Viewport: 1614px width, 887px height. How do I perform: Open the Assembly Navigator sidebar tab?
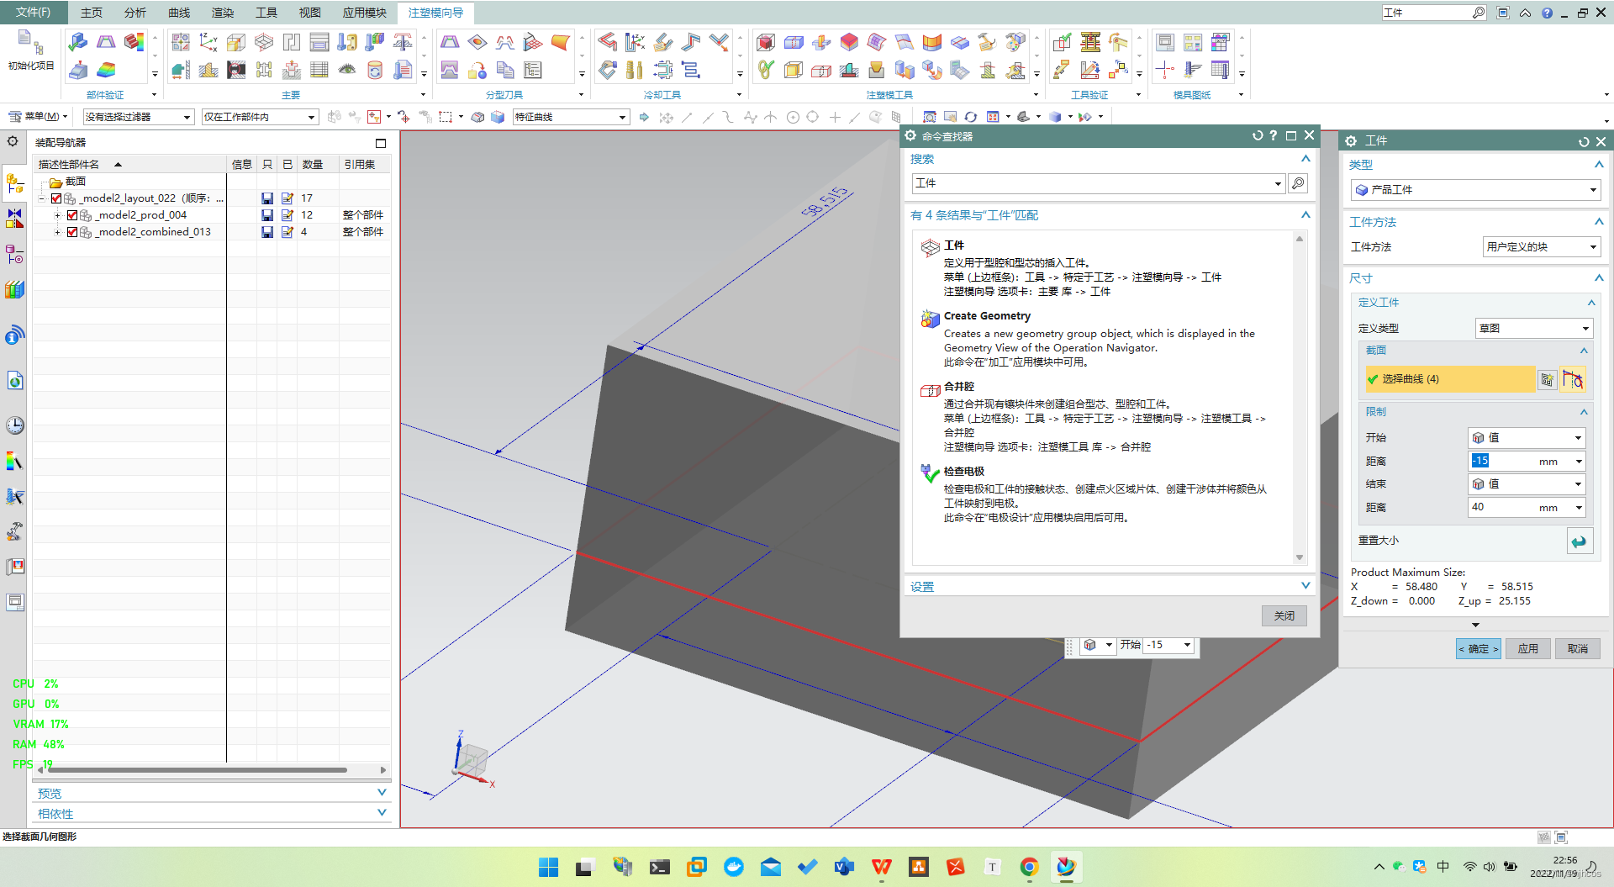coord(15,182)
